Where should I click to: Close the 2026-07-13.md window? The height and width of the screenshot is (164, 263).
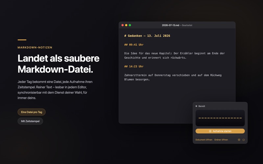(122, 25)
